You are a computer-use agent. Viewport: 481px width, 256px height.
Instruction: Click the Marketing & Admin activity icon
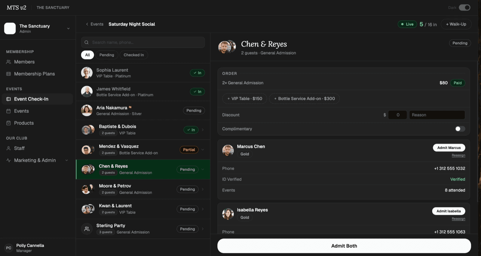(x=8, y=160)
